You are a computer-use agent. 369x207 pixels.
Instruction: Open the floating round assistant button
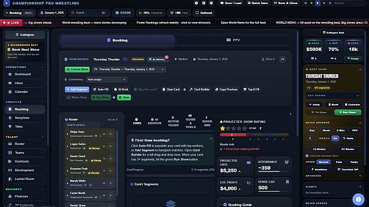[x=358, y=199]
